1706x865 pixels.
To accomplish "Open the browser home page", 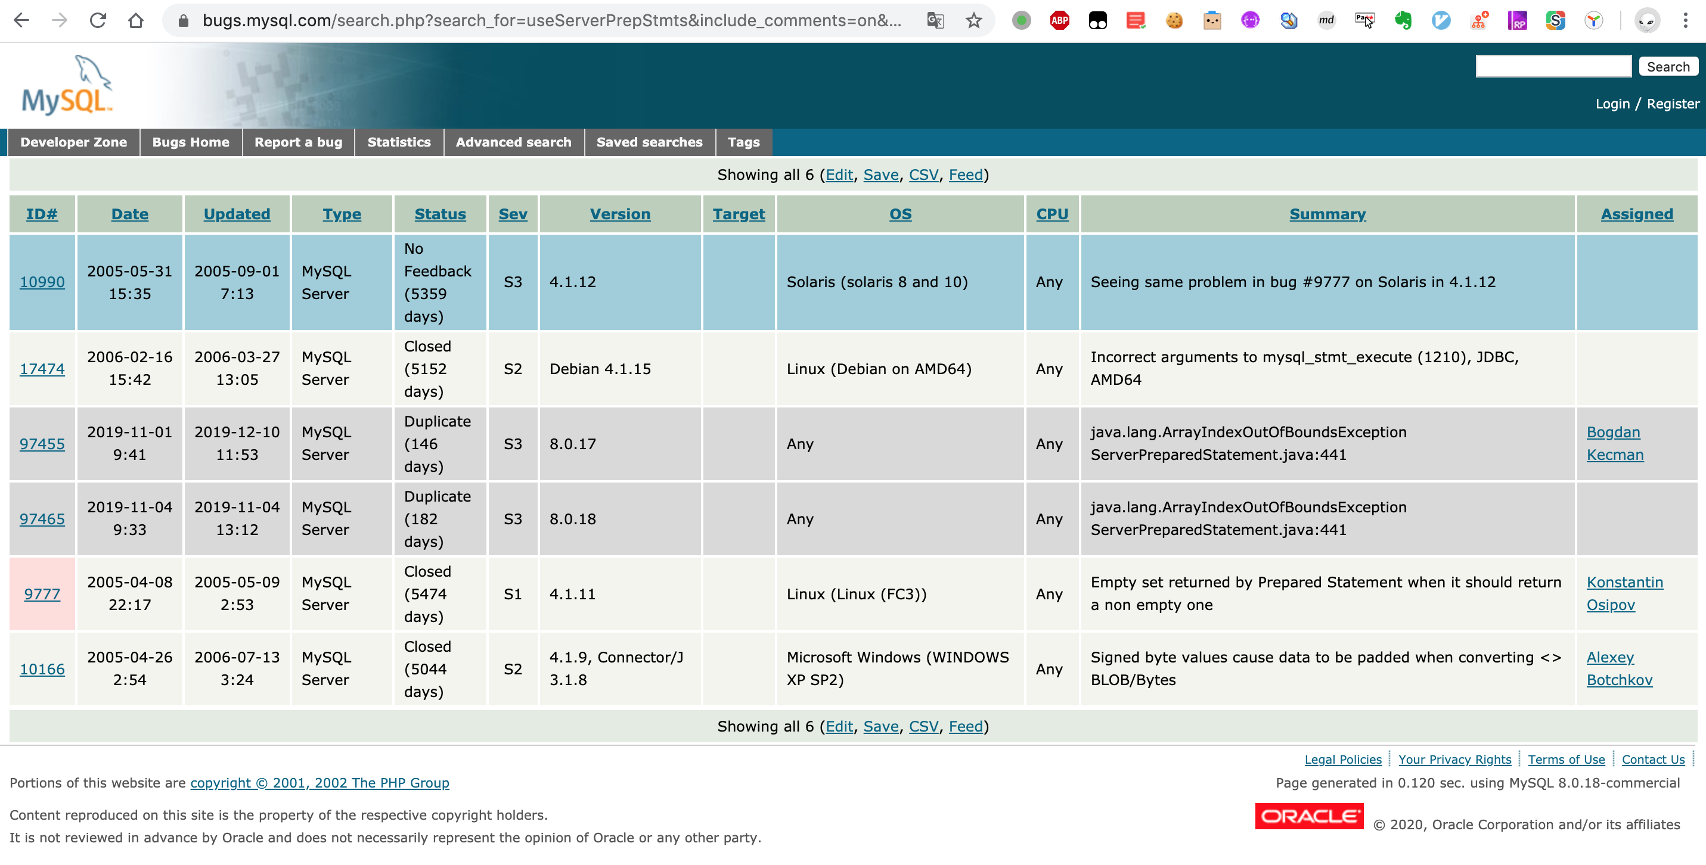I will (x=136, y=20).
